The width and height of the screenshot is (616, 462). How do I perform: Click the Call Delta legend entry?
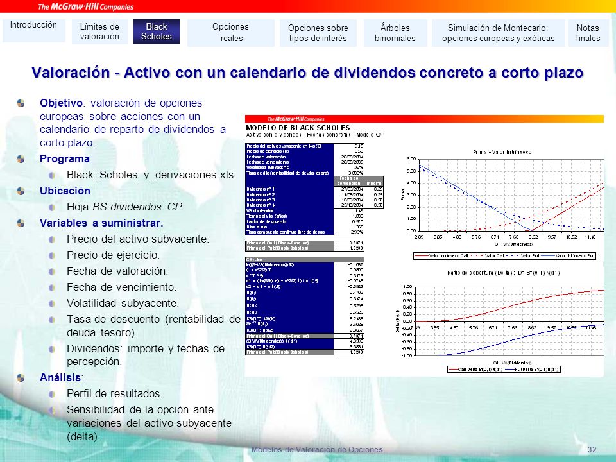(x=475, y=370)
